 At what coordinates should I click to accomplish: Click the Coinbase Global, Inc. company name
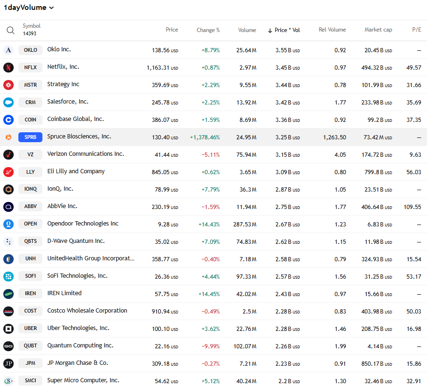(75, 119)
